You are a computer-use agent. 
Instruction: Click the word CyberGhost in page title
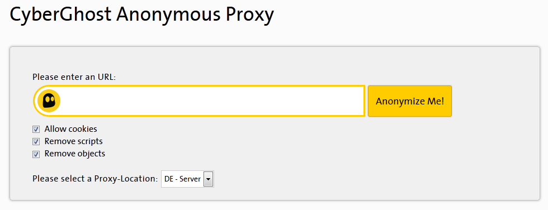(x=60, y=15)
